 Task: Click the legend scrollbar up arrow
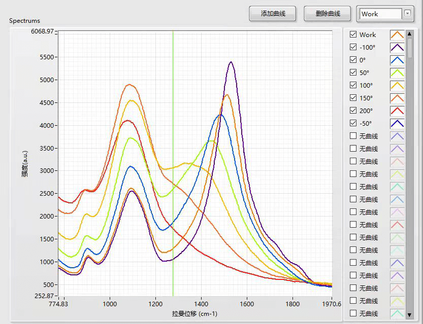(410, 33)
